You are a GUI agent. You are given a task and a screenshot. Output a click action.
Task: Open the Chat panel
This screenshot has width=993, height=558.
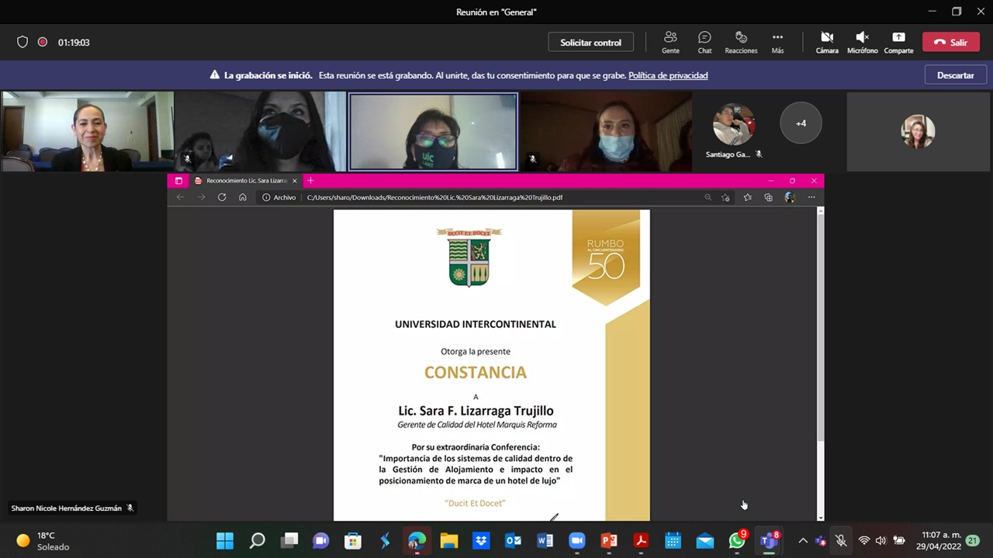pyautogui.click(x=704, y=43)
